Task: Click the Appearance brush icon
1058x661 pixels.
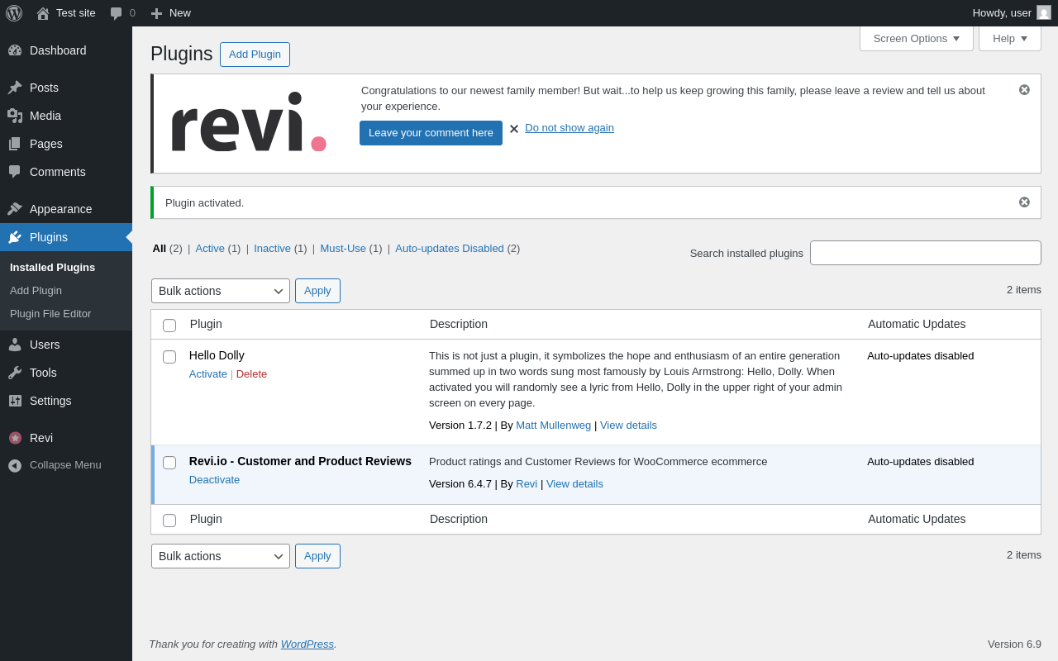Action: 15,209
